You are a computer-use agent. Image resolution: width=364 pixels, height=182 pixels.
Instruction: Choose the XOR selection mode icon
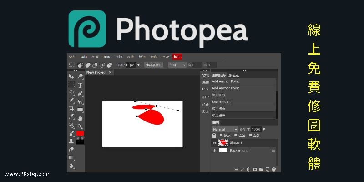[x=109, y=65]
